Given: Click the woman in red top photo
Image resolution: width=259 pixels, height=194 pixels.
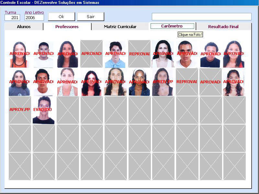Looking at the screenshot, I should click(234, 54).
